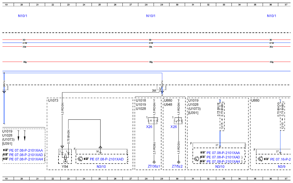The image size is (293, 183).
Task: Click the X26 connector symbol above the Z7/36z1 wire
Action: (x=154, y=120)
